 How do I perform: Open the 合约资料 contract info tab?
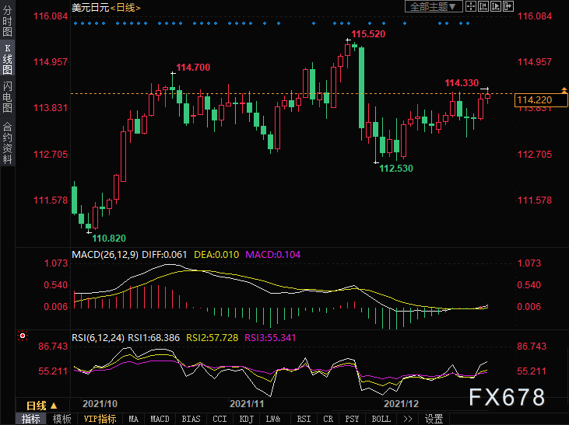coord(7,142)
